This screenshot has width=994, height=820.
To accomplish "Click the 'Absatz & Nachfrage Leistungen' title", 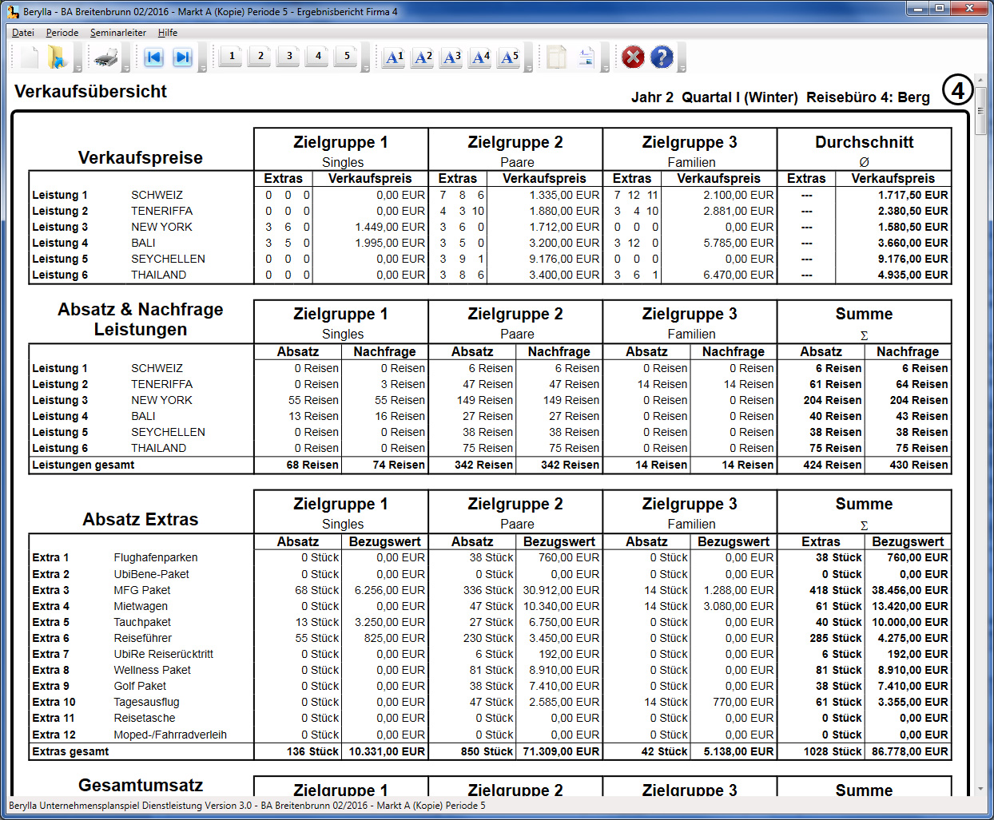I will coord(140,319).
